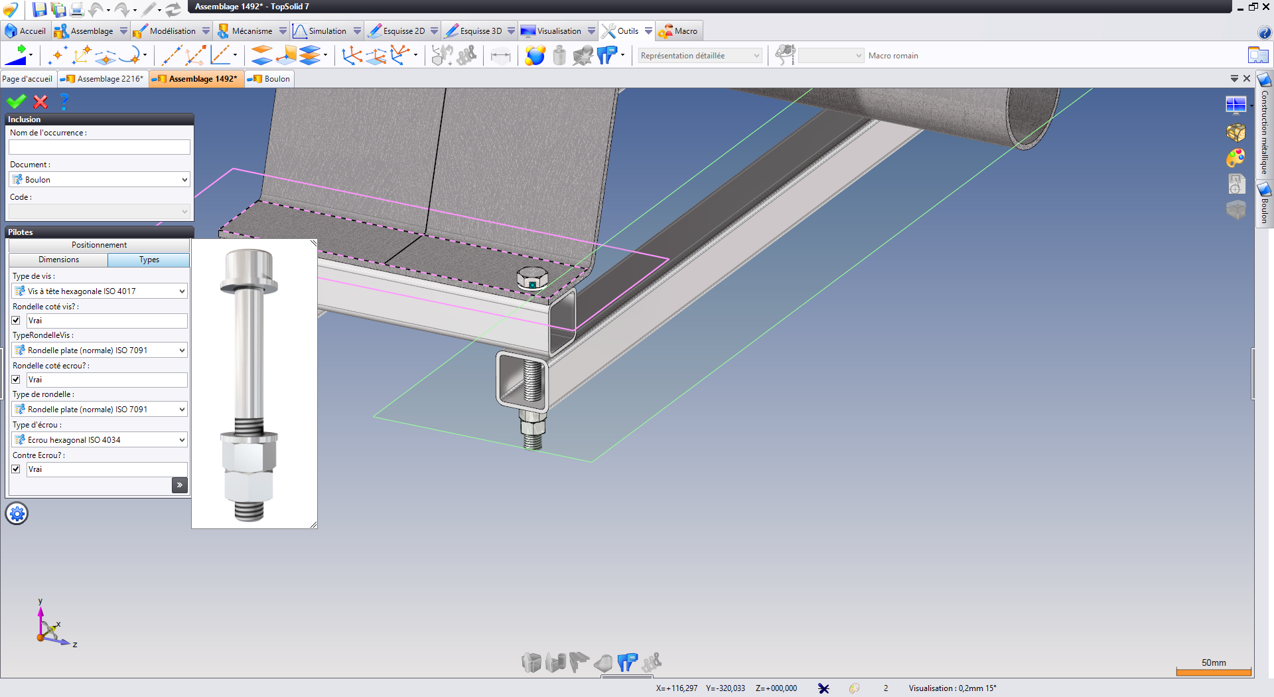Uncheck the Contre Ecrou checkbox
Image resolution: width=1274 pixels, height=697 pixels.
[x=17, y=469]
